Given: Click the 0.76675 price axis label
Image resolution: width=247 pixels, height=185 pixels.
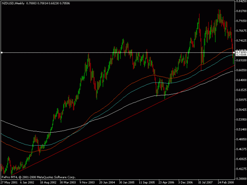Looking at the screenshot, I should [x=241, y=31].
